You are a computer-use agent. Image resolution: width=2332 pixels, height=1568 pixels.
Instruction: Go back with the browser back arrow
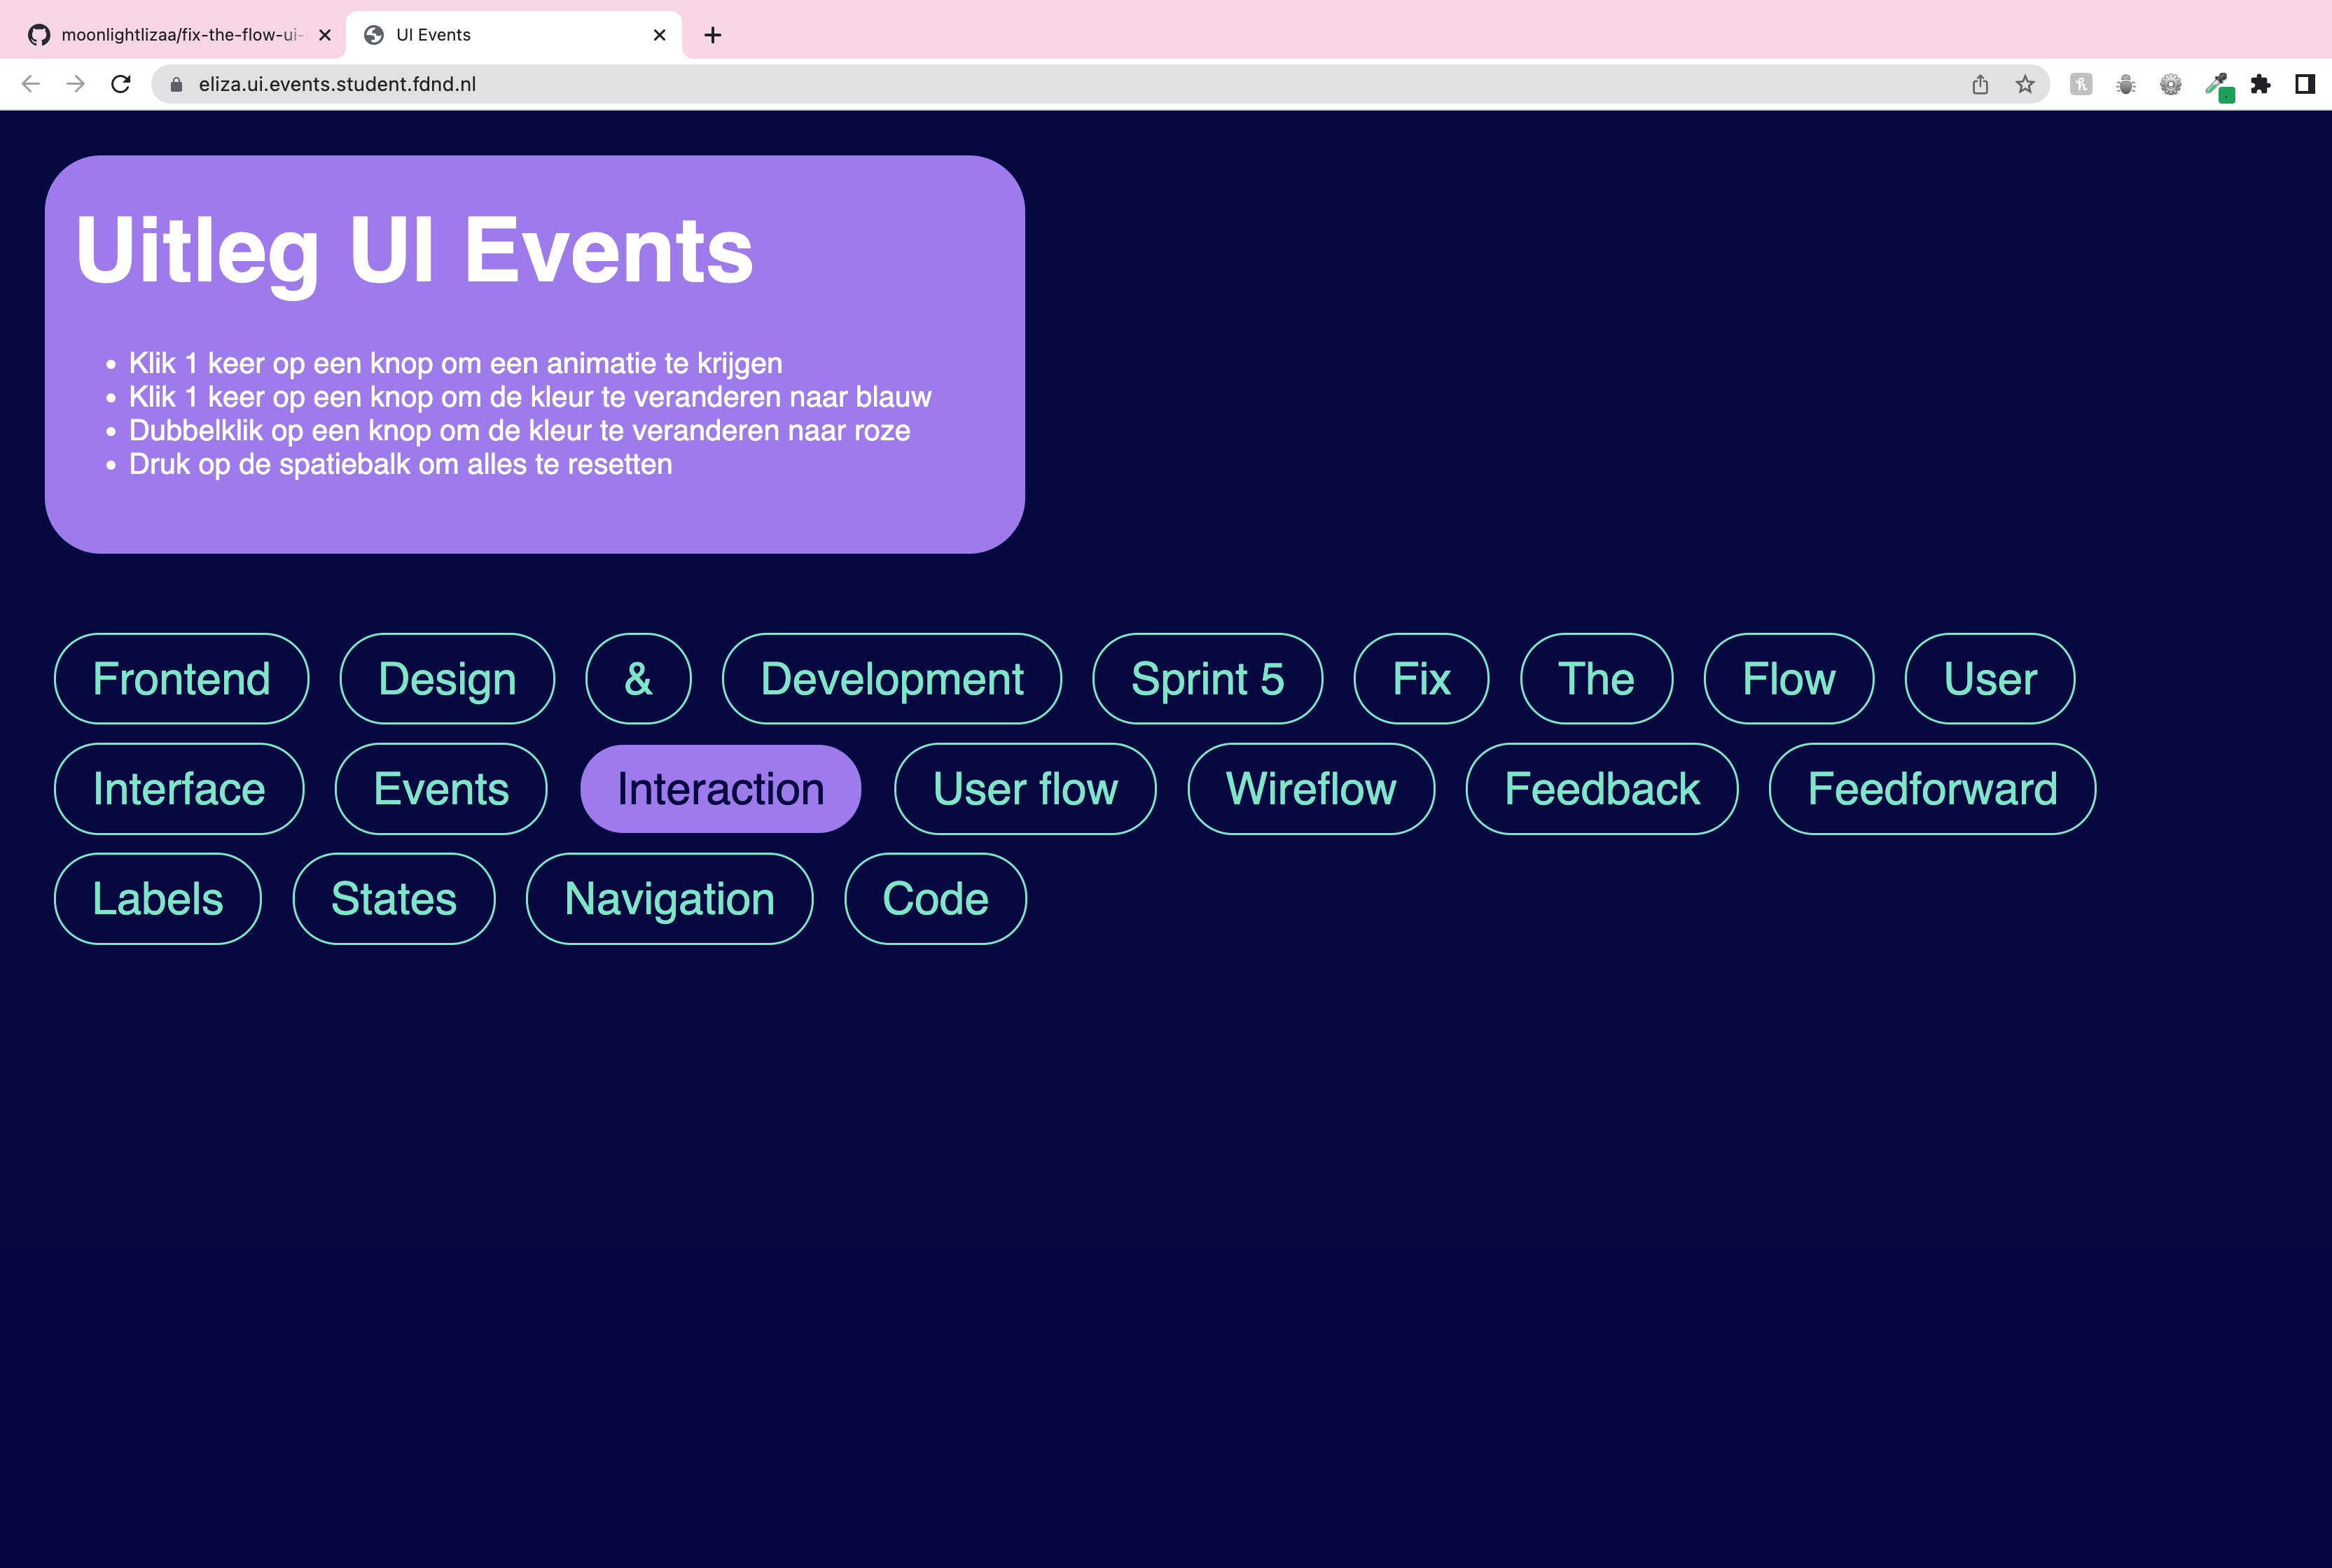tap(31, 84)
